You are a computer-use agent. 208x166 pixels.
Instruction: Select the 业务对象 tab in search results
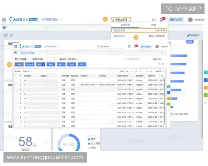[x=125, y=25]
